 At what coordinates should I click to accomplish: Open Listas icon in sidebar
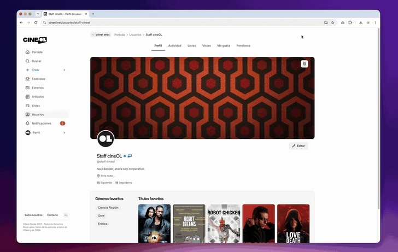coord(27,106)
